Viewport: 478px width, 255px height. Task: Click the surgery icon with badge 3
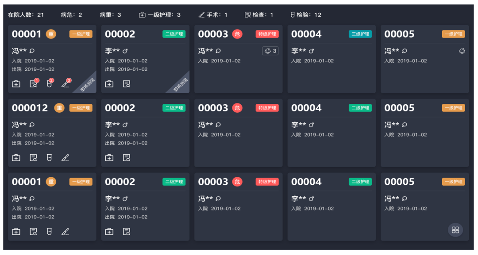click(x=66, y=84)
